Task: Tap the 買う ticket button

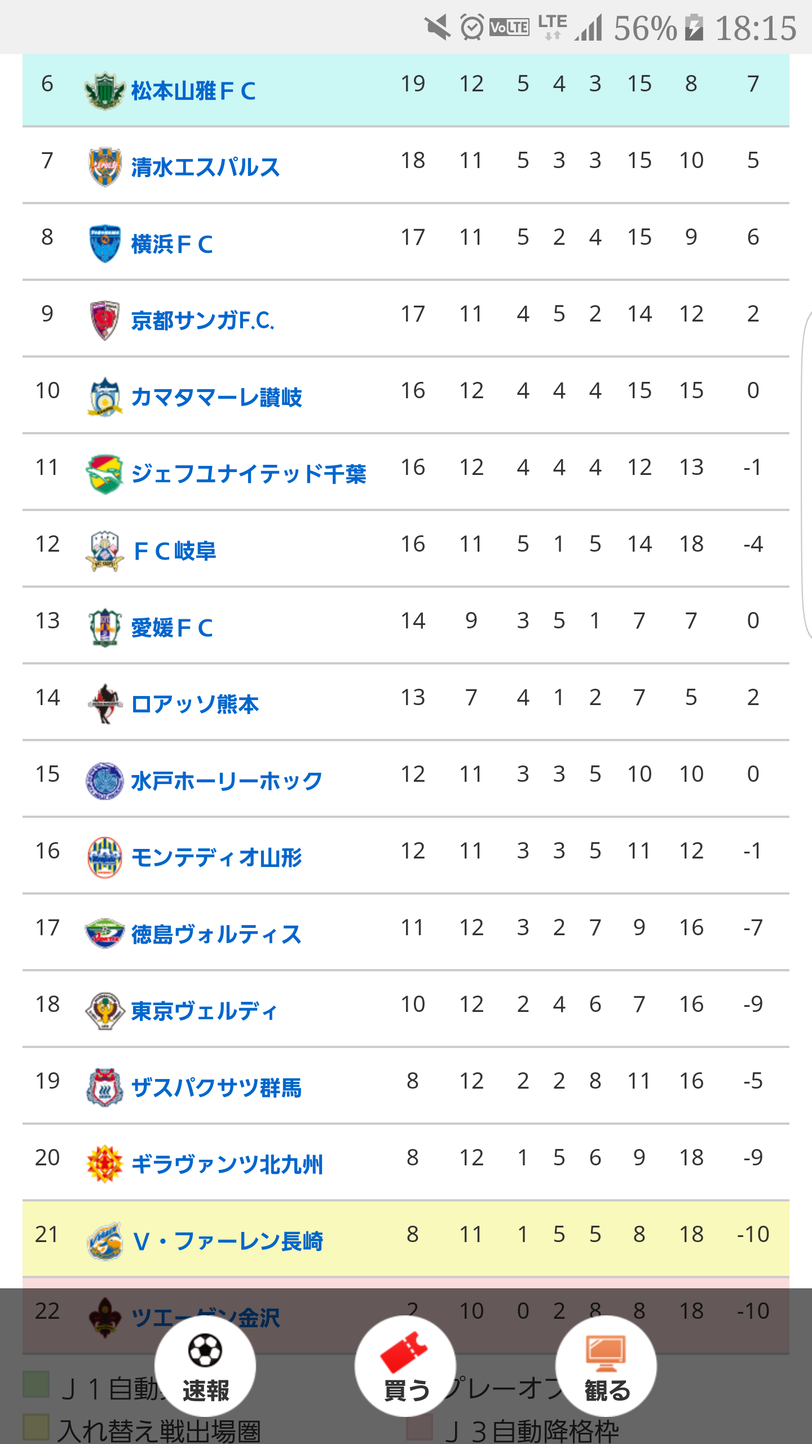Action: pyautogui.click(x=405, y=1366)
